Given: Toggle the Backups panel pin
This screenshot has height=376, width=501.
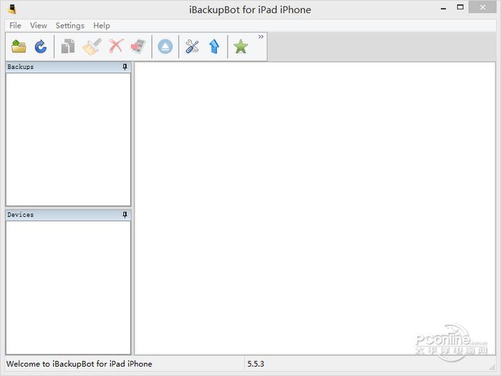Looking at the screenshot, I should [125, 67].
